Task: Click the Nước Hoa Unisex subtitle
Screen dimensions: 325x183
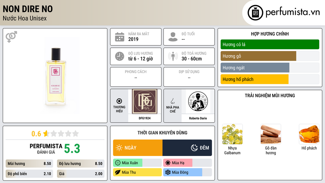Action: (25, 18)
